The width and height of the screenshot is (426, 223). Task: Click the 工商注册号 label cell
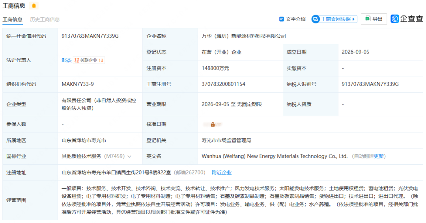170,84
